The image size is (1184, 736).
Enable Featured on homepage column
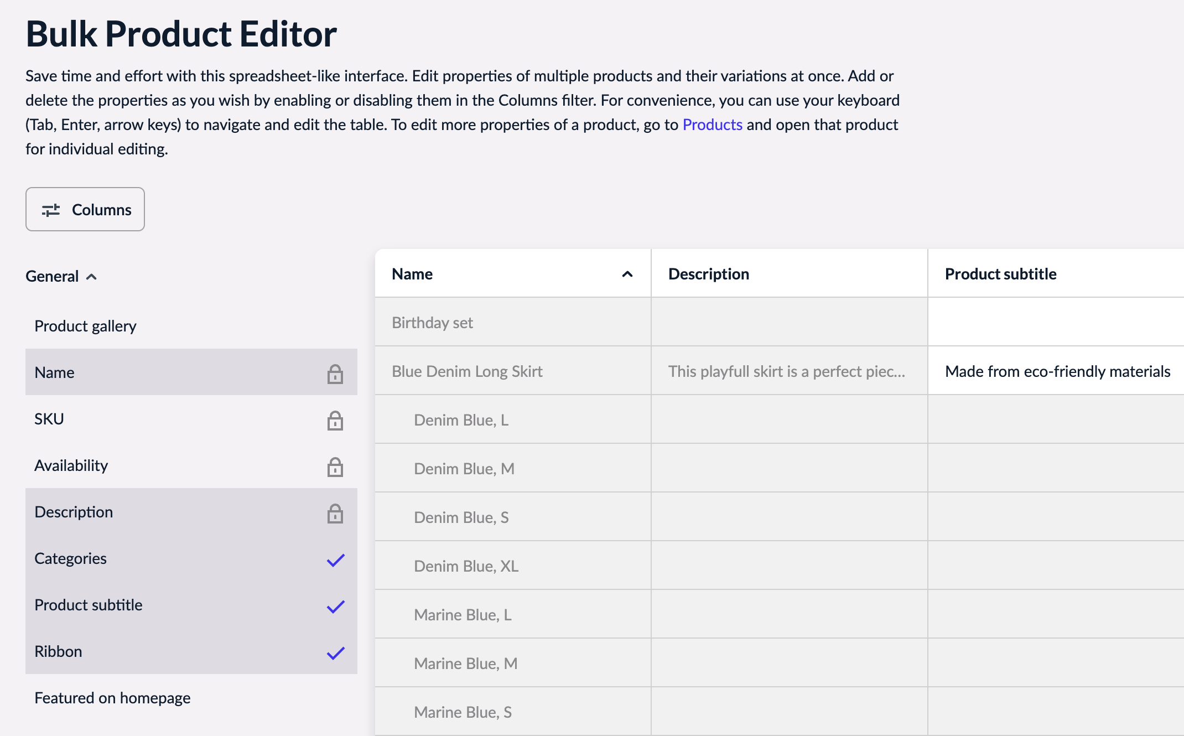191,698
